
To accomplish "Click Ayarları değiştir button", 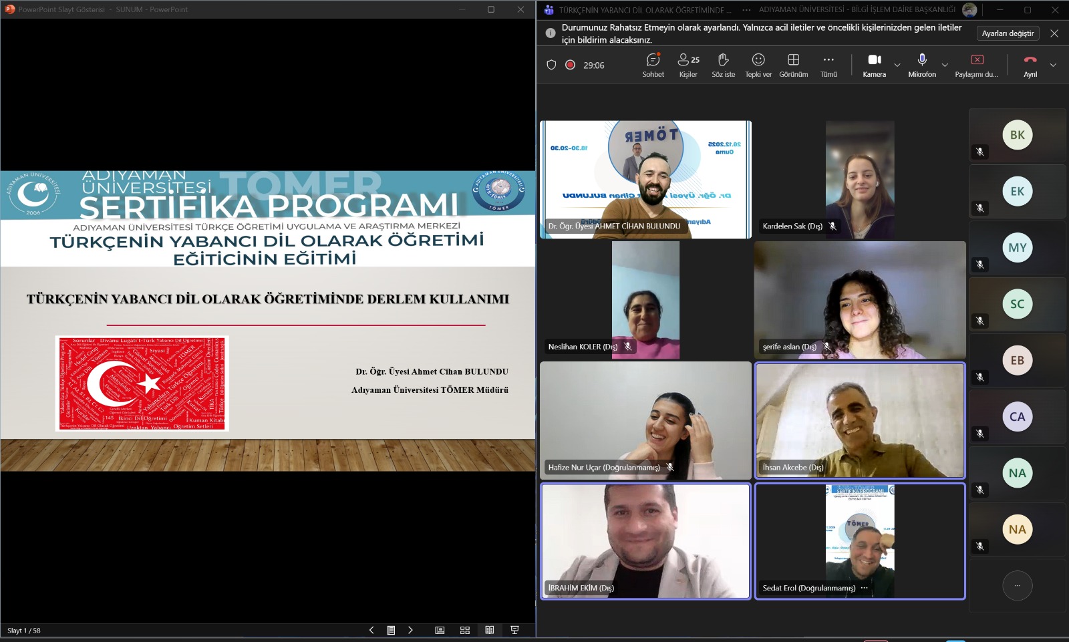I will (x=1008, y=33).
